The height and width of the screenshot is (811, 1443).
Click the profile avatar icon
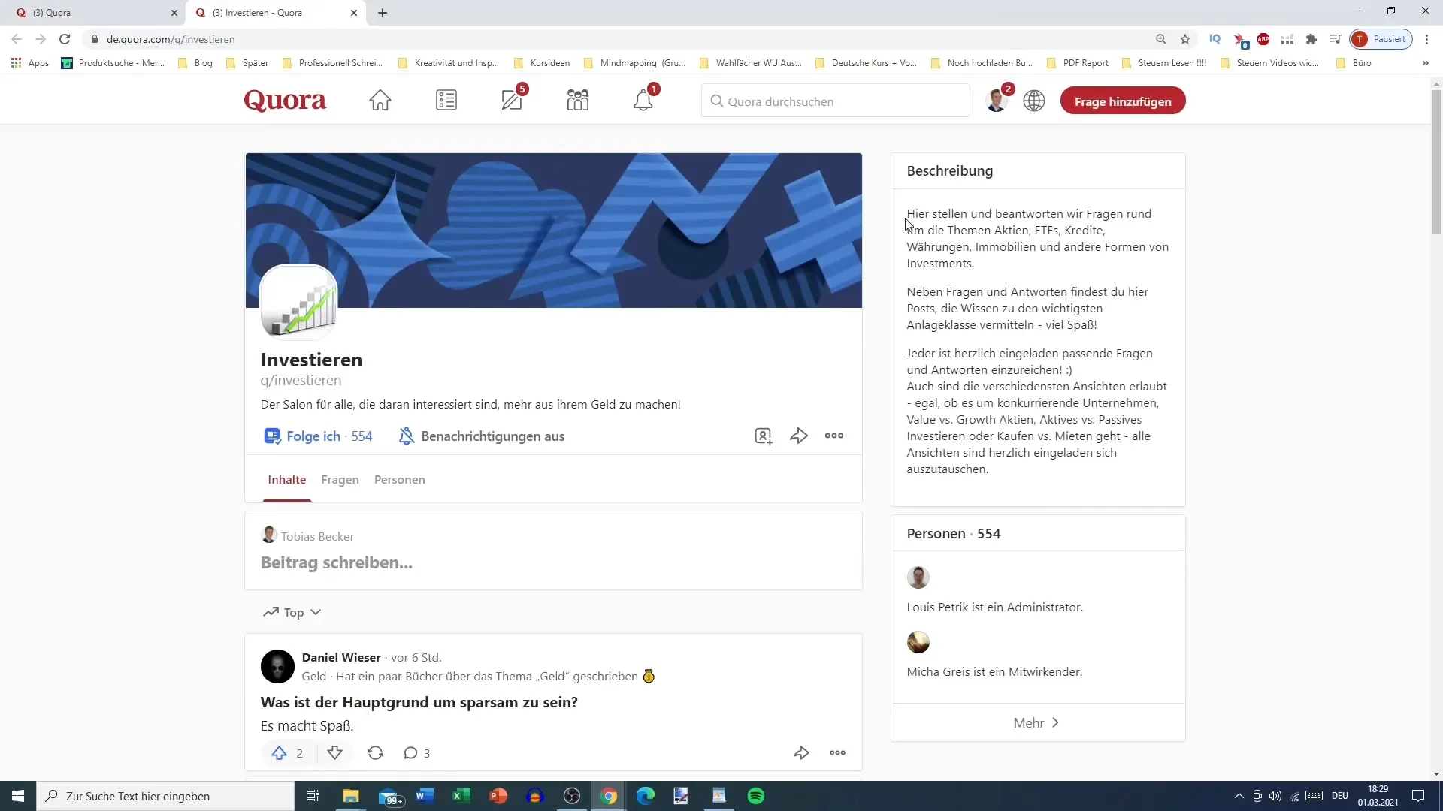coord(995,100)
